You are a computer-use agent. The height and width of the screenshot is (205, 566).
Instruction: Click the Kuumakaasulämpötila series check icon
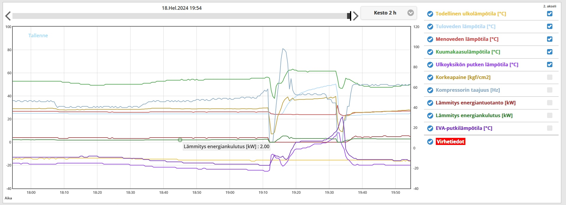click(x=430, y=52)
